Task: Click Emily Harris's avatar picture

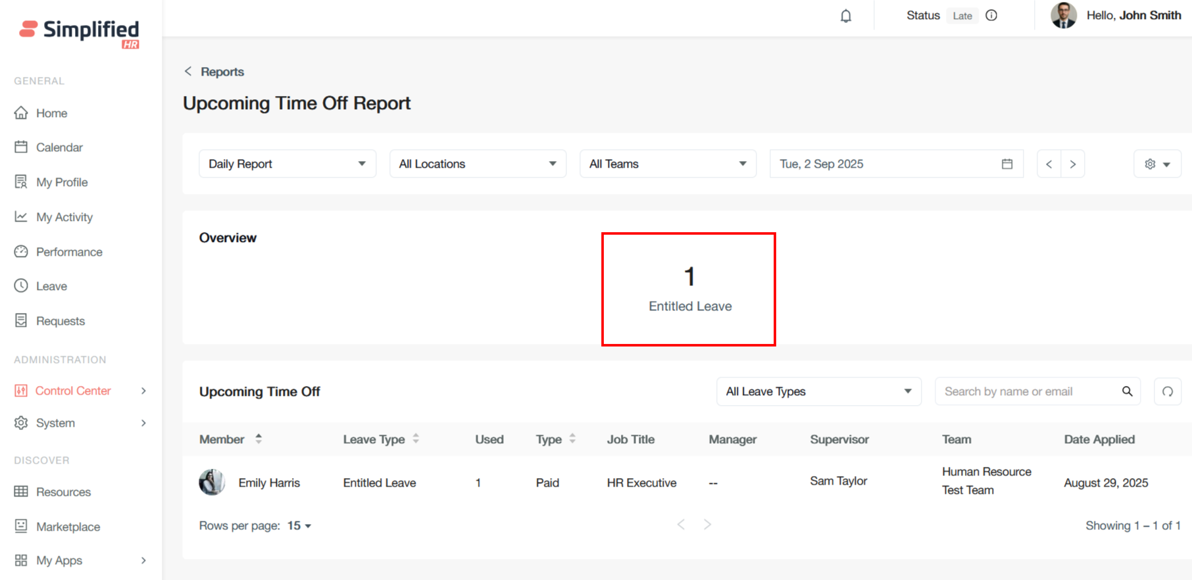Action: pos(212,482)
